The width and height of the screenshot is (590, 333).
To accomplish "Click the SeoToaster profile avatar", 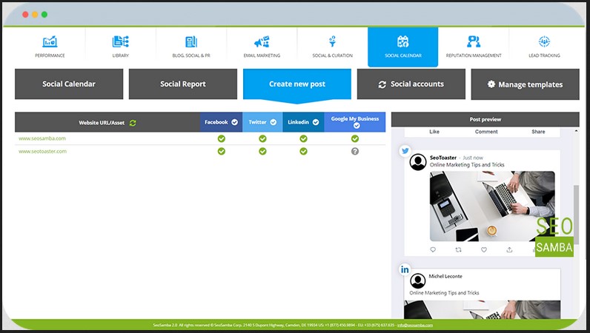I will [417, 162].
